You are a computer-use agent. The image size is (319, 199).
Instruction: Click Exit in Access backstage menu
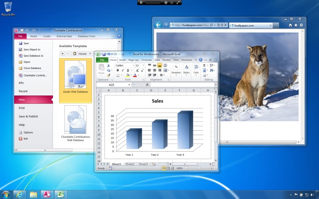[x=23, y=139]
